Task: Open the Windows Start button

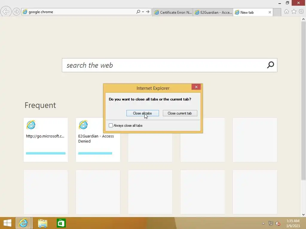Action: click(7, 223)
